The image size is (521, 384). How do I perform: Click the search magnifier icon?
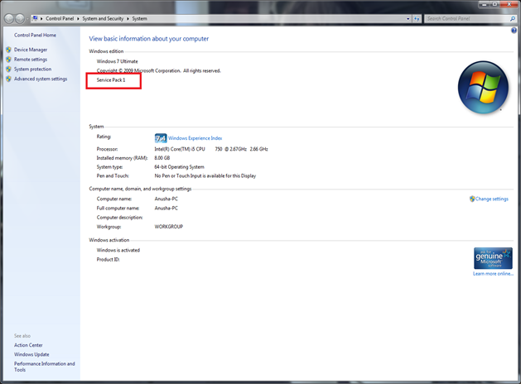click(x=513, y=19)
